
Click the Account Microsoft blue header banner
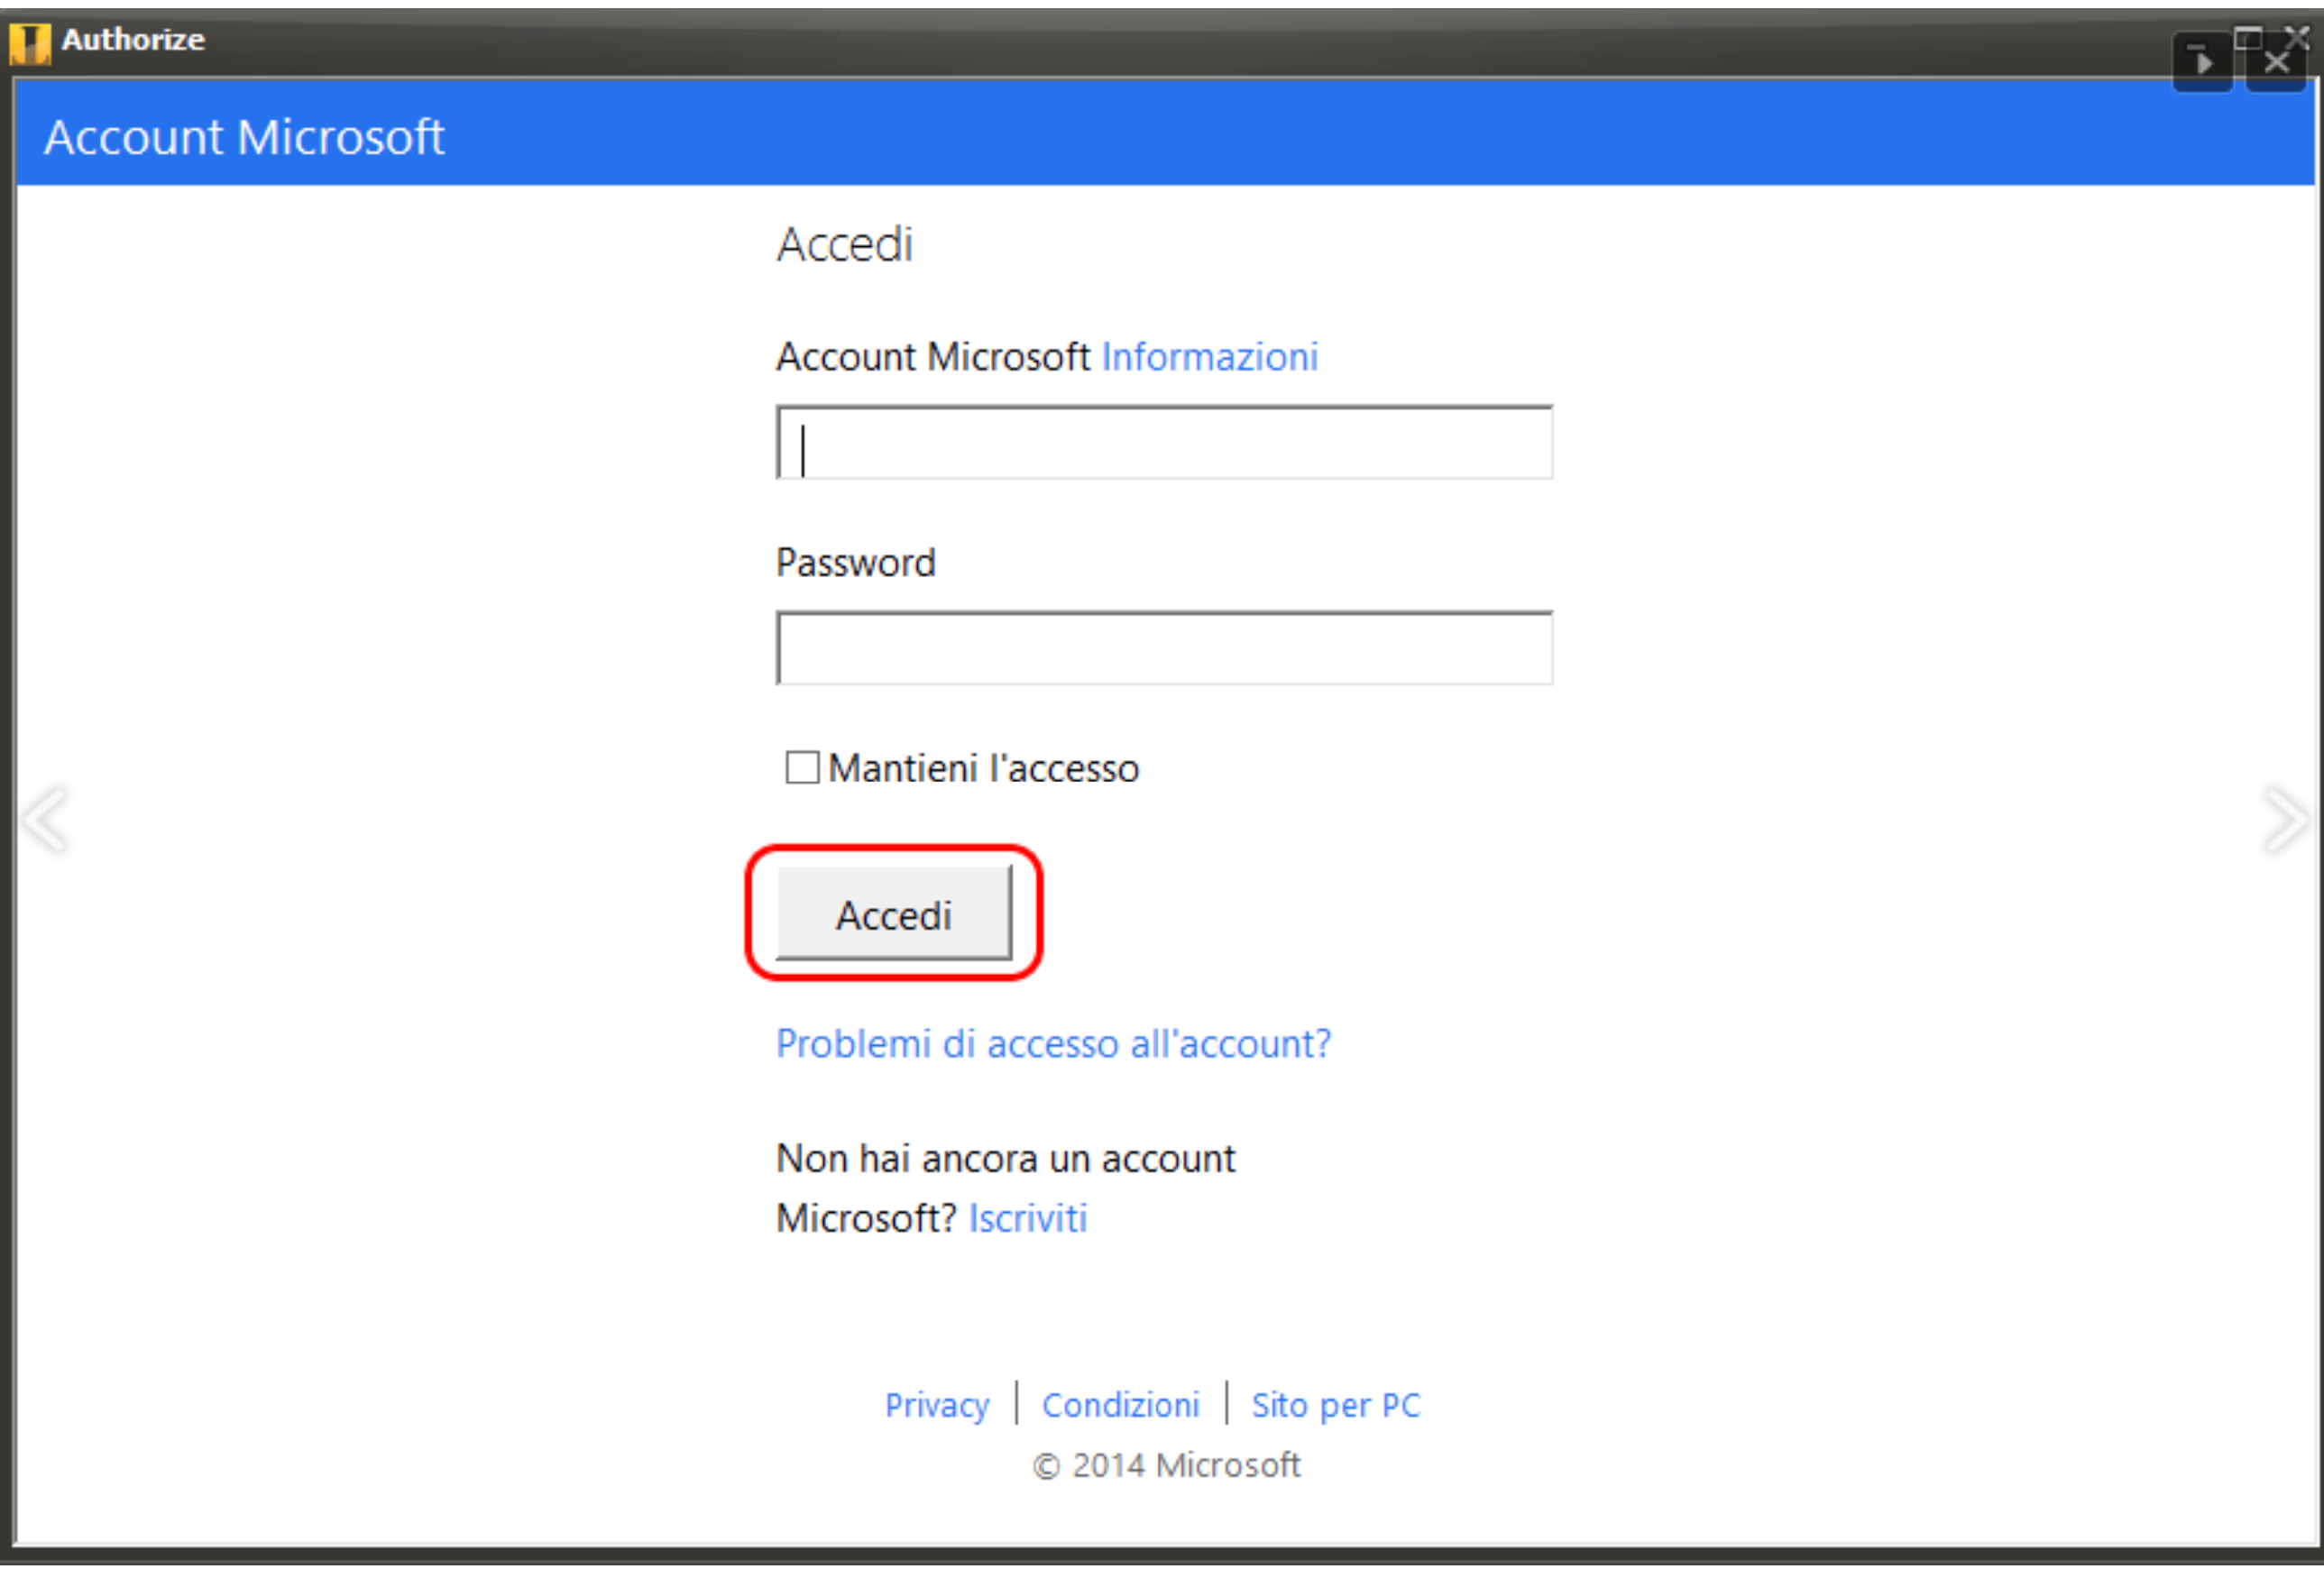coord(244,136)
